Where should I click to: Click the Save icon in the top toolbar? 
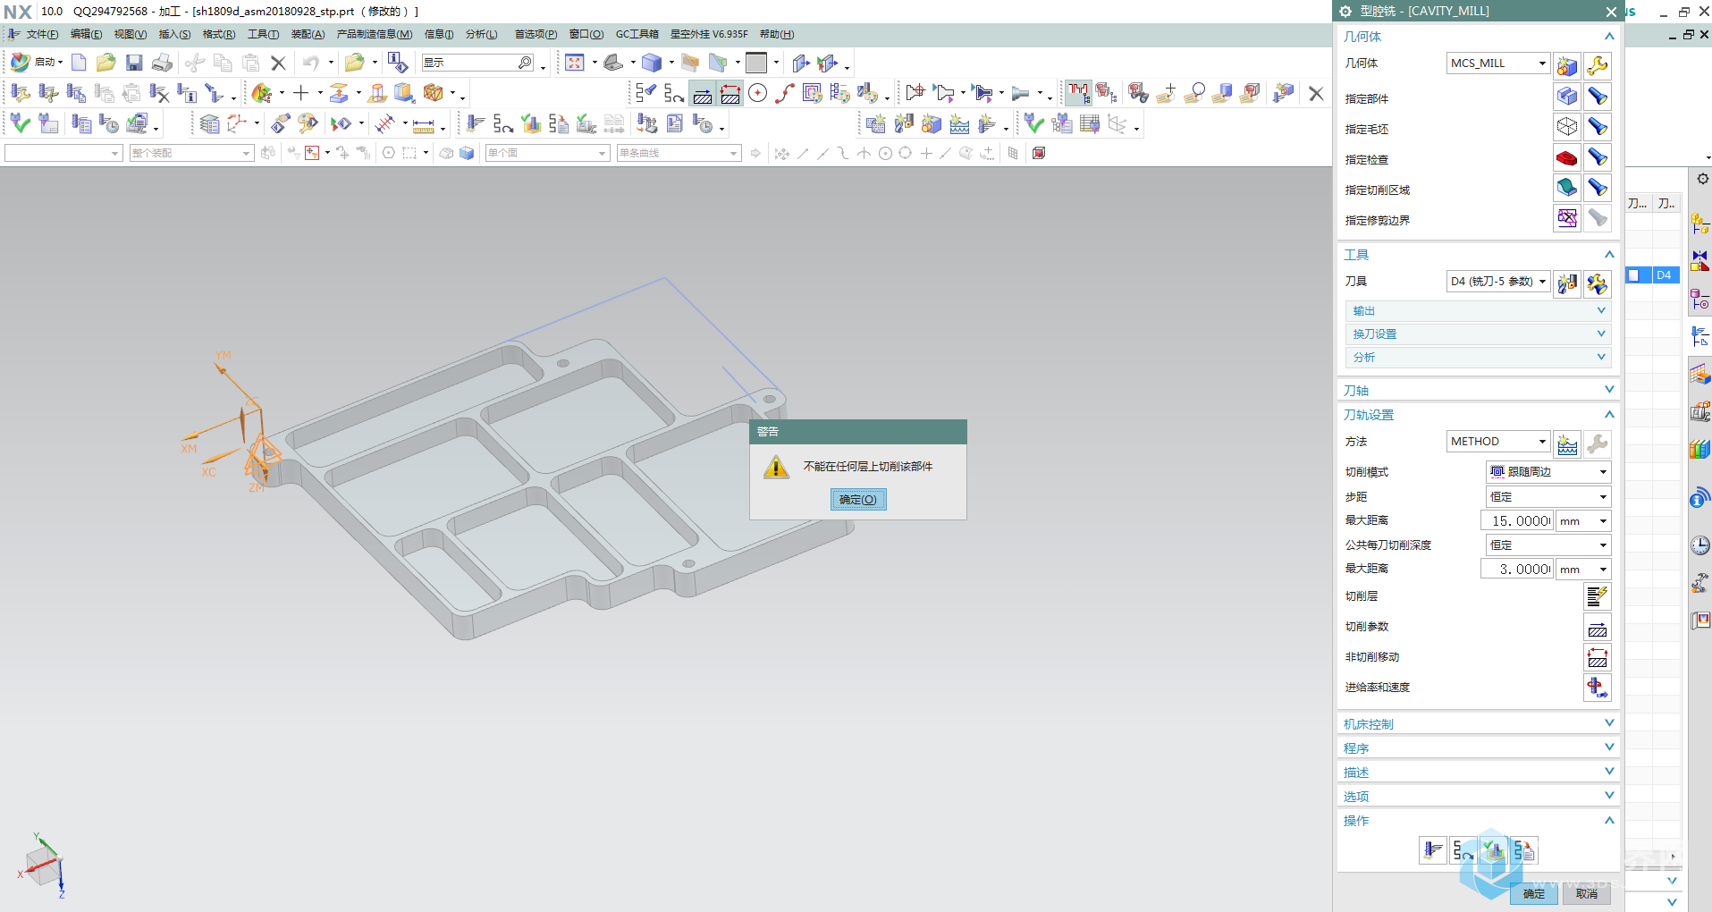point(134,63)
